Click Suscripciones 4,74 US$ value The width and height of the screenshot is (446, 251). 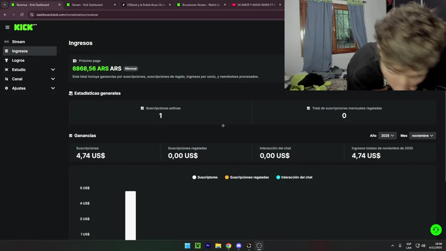pos(91,156)
